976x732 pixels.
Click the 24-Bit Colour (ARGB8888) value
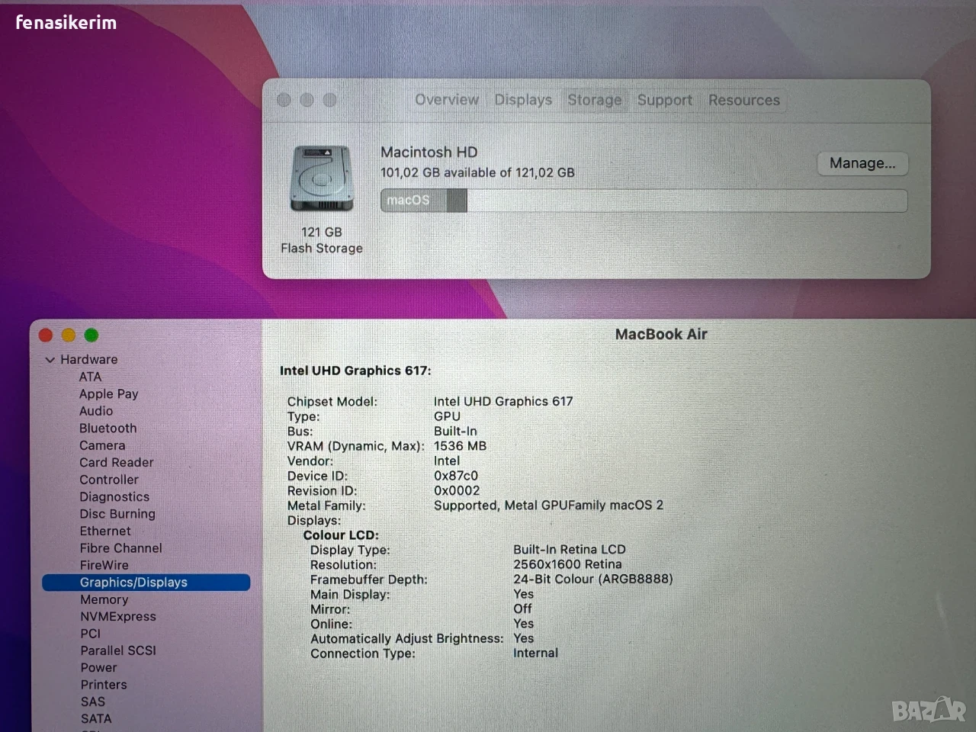[593, 579]
